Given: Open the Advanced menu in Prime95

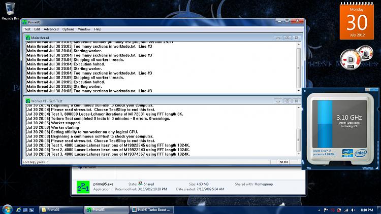Looking at the screenshot, I should coord(51,29).
